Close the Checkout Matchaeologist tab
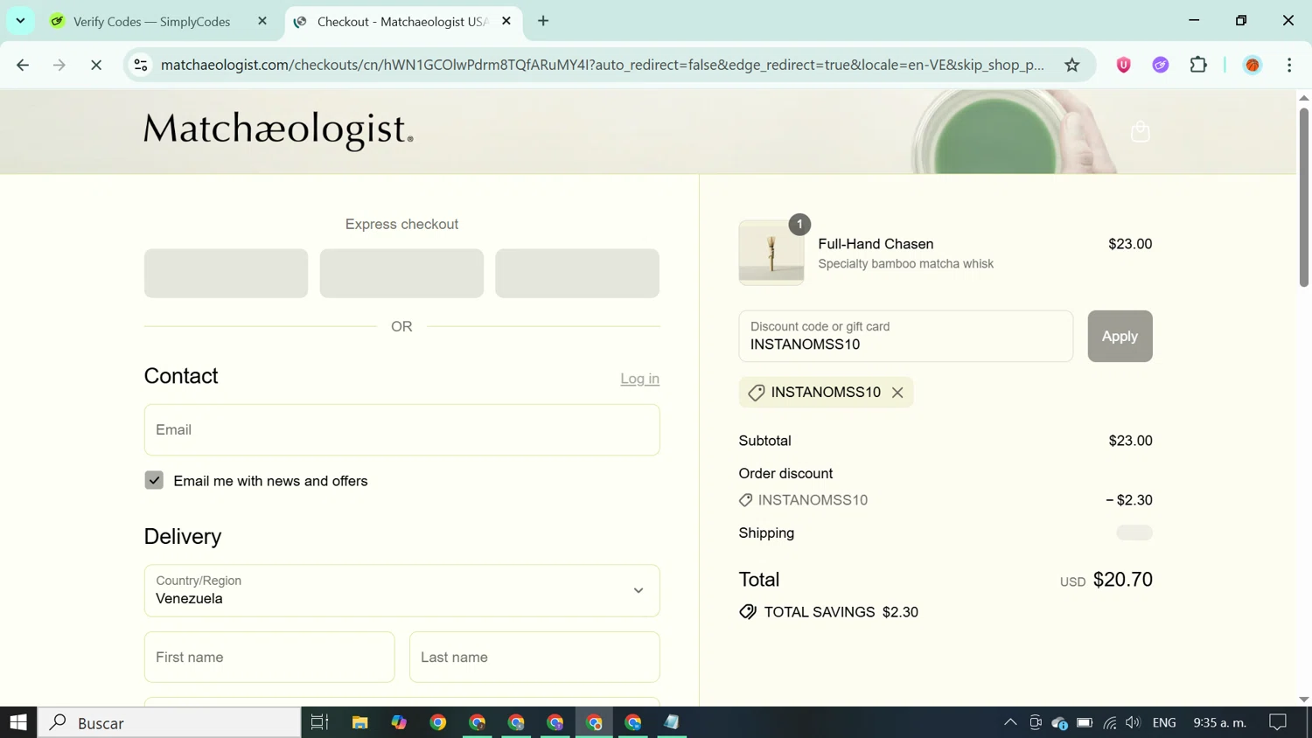The height and width of the screenshot is (738, 1312). (x=506, y=21)
